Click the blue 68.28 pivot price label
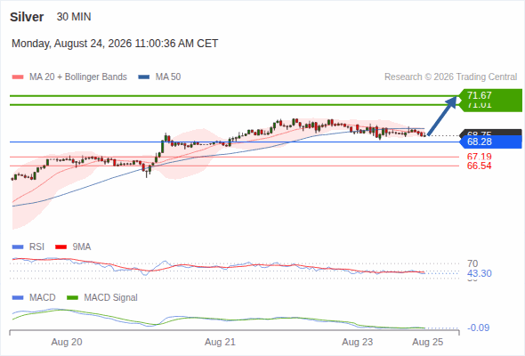This screenshot has height=356, width=525. pyautogui.click(x=490, y=142)
